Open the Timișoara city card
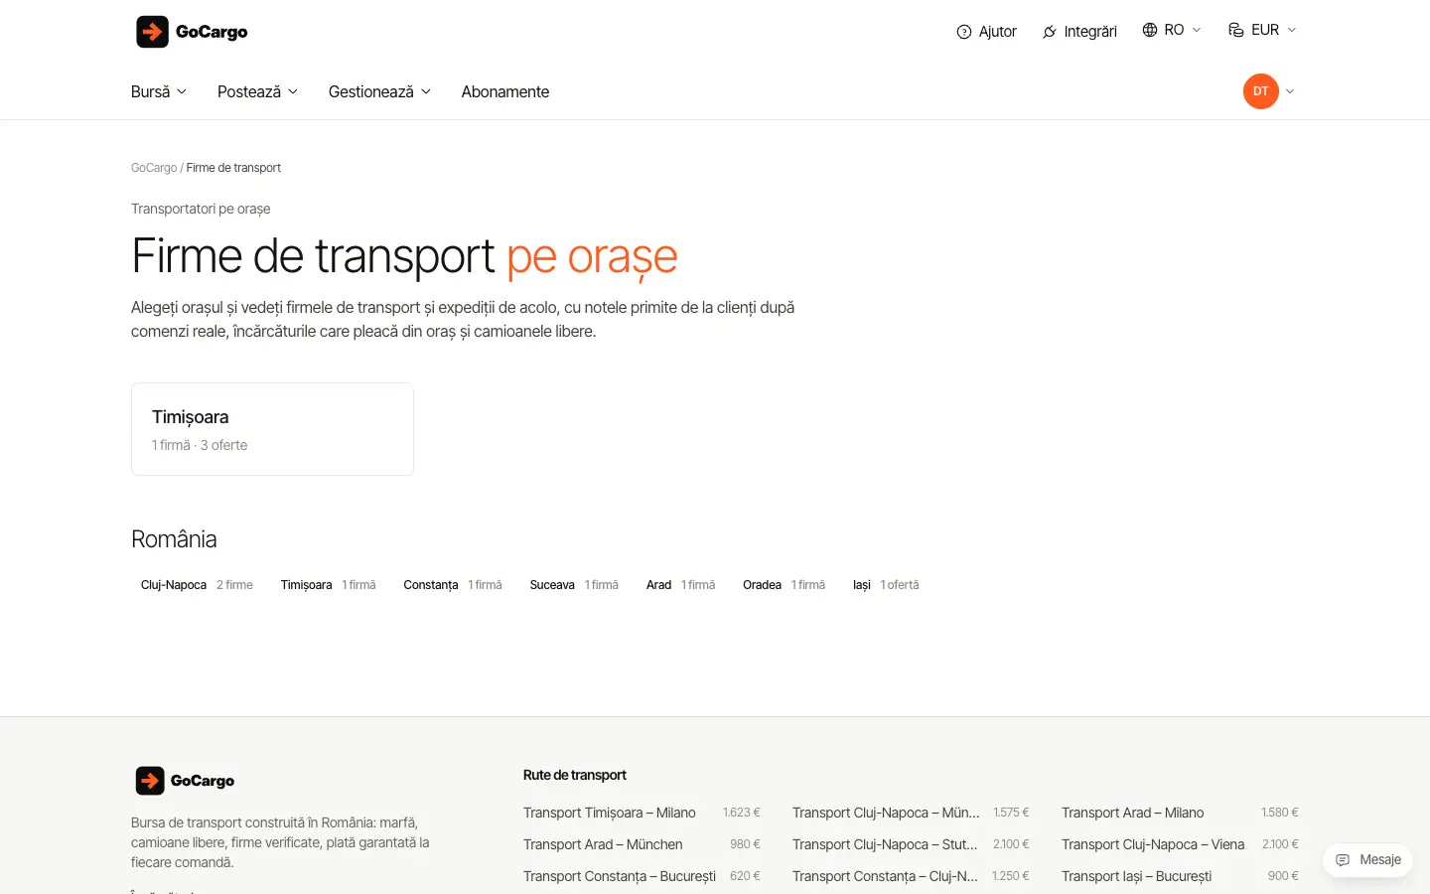The width and height of the screenshot is (1430, 894). click(x=272, y=429)
